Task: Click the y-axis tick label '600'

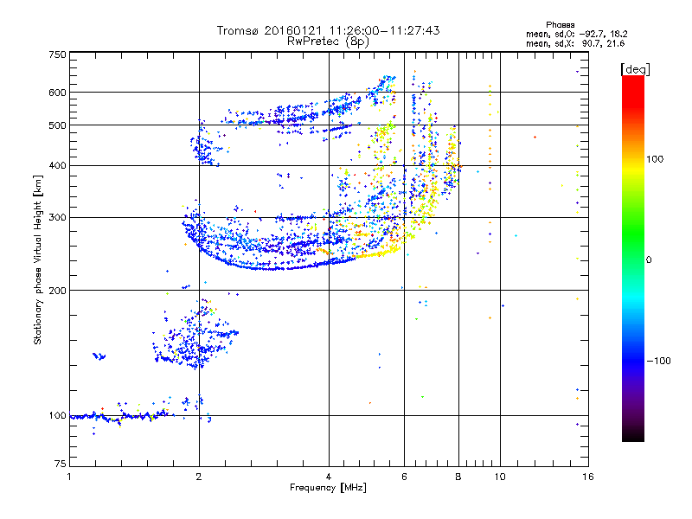Action: click(x=57, y=93)
